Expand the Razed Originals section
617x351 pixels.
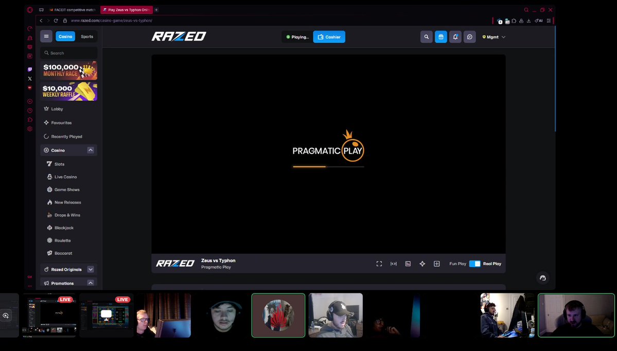91,269
